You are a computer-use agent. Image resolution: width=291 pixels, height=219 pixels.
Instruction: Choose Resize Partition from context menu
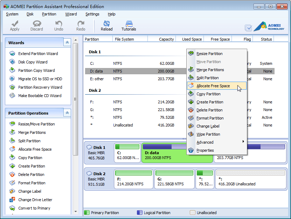217,54
